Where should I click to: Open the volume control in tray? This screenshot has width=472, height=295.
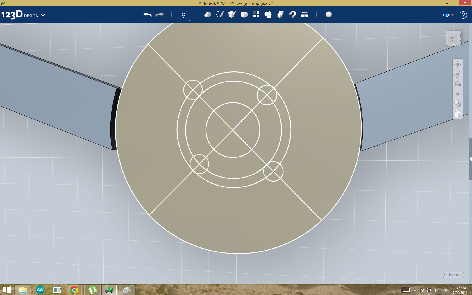[435, 290]
